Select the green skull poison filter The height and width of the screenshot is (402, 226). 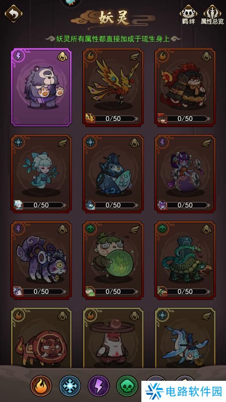(127, 386)
